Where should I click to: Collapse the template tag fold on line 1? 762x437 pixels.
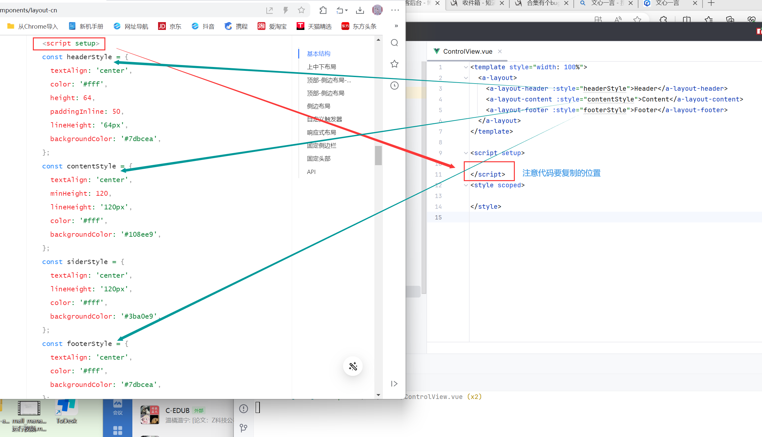pos(466,67)
